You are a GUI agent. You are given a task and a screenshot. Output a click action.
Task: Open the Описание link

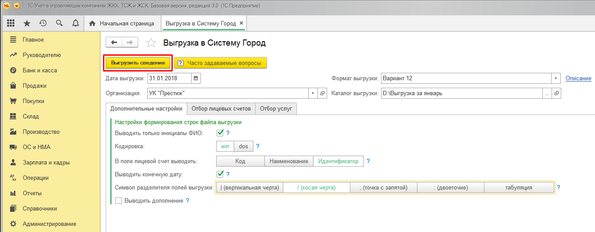point(578,79)
